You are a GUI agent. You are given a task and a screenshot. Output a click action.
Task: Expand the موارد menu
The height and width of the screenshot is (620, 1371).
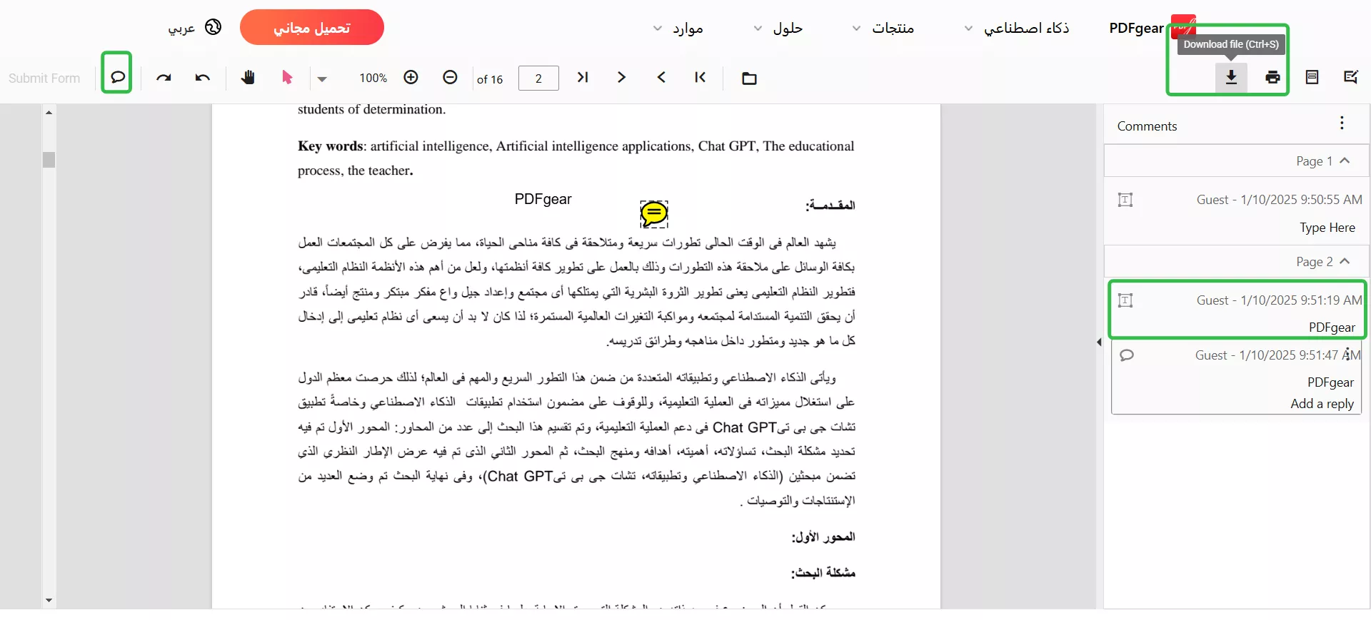(678, 28)
